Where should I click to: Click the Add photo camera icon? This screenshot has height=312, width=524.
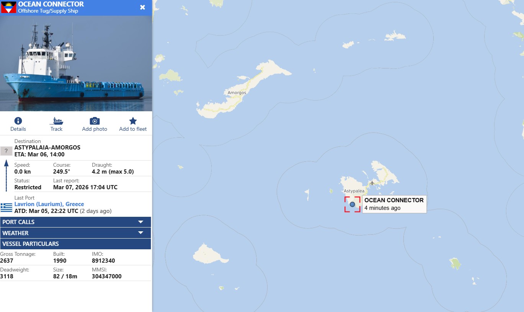coord(95,121)
